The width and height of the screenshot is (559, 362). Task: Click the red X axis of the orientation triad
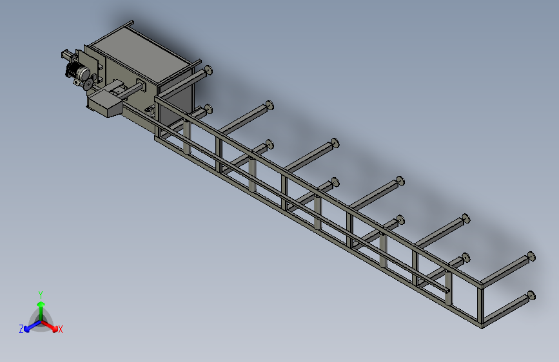pyautogui.click(x=50, y=326)
